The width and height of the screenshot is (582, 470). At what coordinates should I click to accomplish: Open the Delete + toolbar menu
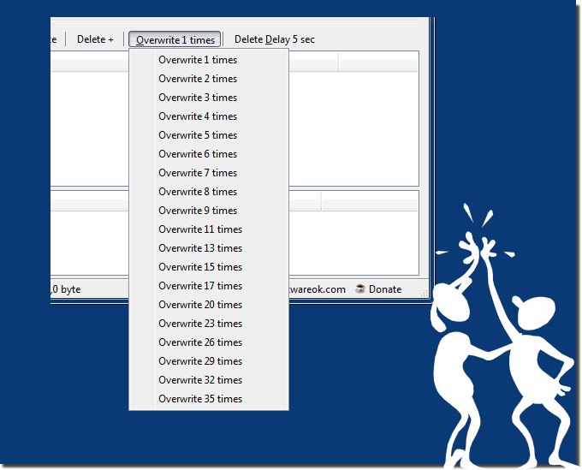95,39
